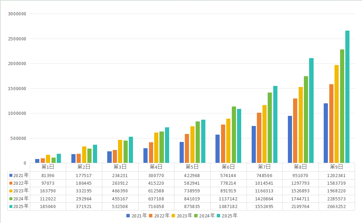Click the 2000000 axis label
This screenshot has height=223, width=362.
(17, 63)
